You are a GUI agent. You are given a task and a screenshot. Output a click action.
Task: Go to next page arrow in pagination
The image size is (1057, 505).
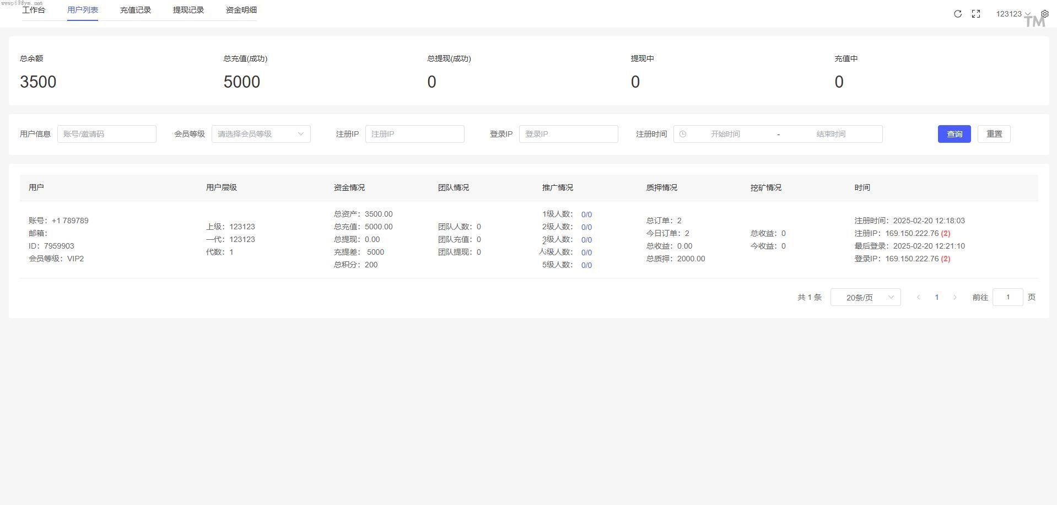tap(955, 297)
